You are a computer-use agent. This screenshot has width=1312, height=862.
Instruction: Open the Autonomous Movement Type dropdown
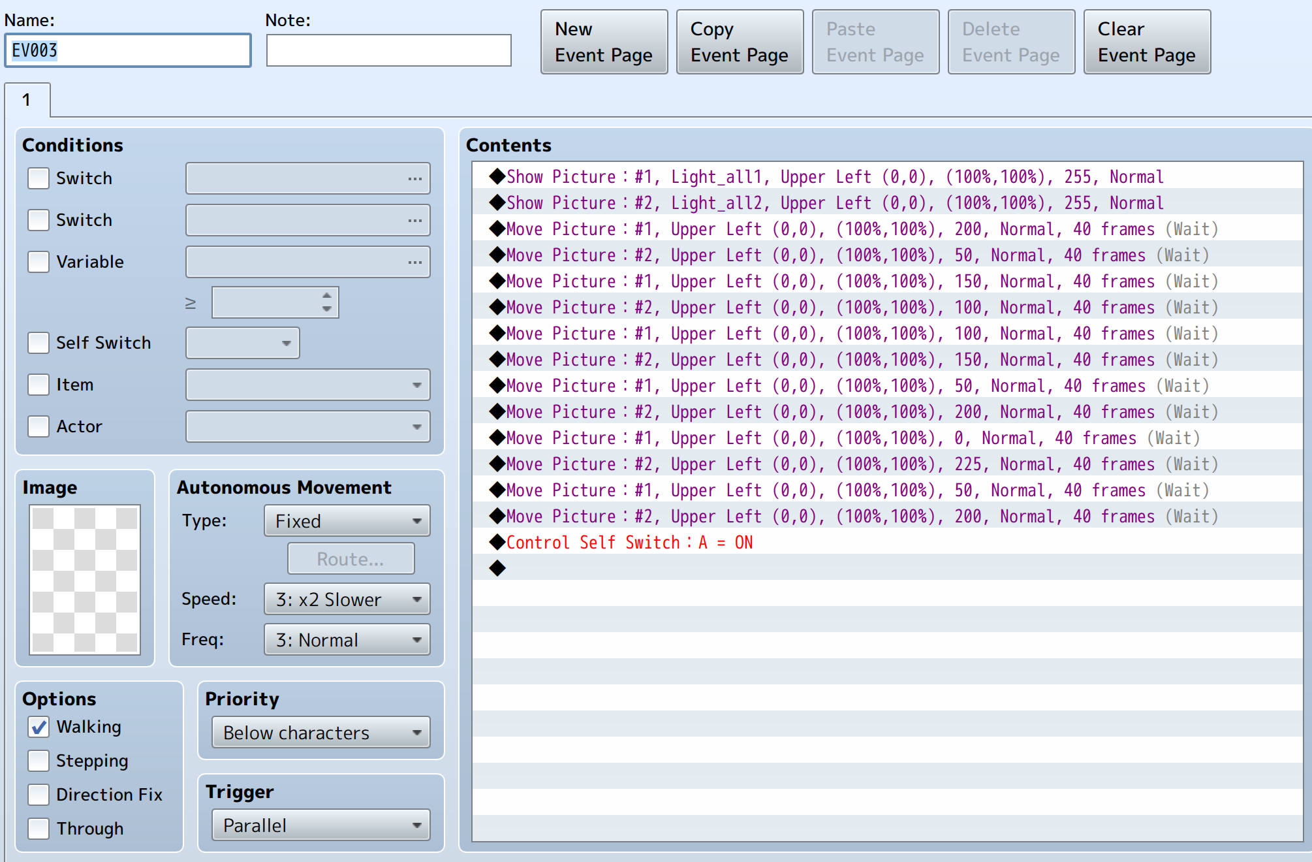click(347, 521)
